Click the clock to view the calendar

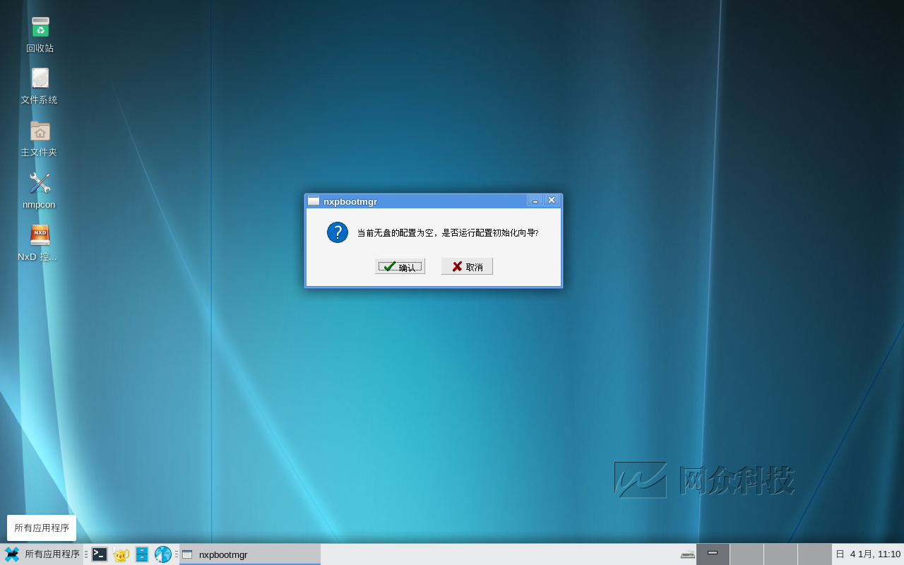pos(869,554)
